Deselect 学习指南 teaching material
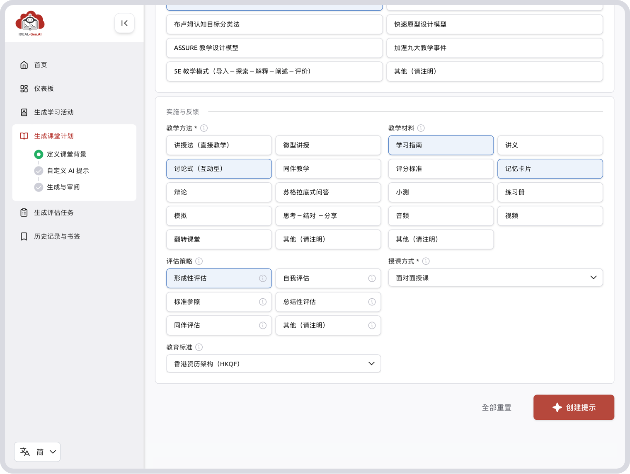The width and height of the screenshot is (630, 474). 441,145
